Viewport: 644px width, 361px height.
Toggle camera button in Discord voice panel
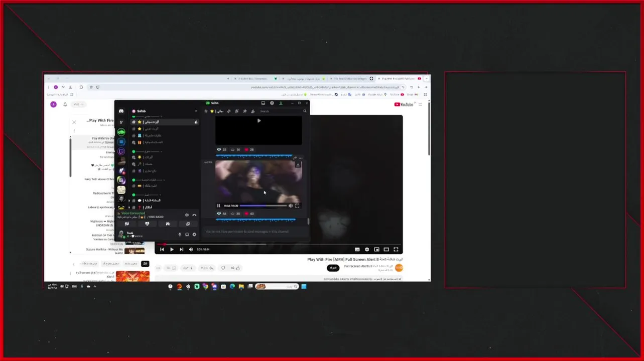click(126, 224)
